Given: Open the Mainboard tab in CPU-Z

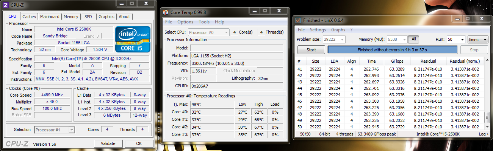Looking at the screenshot, I should coord(50,17).
